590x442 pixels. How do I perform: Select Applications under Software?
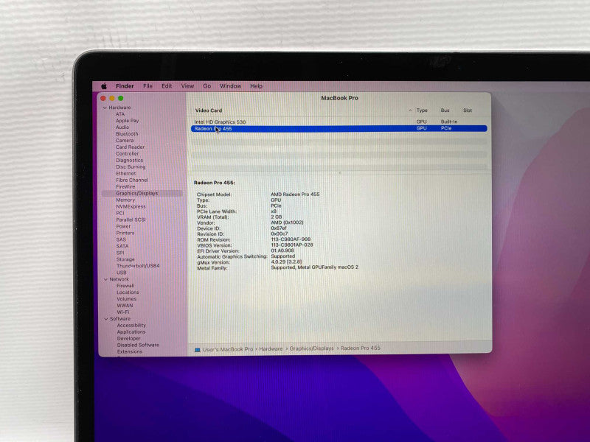pos(131,332)
